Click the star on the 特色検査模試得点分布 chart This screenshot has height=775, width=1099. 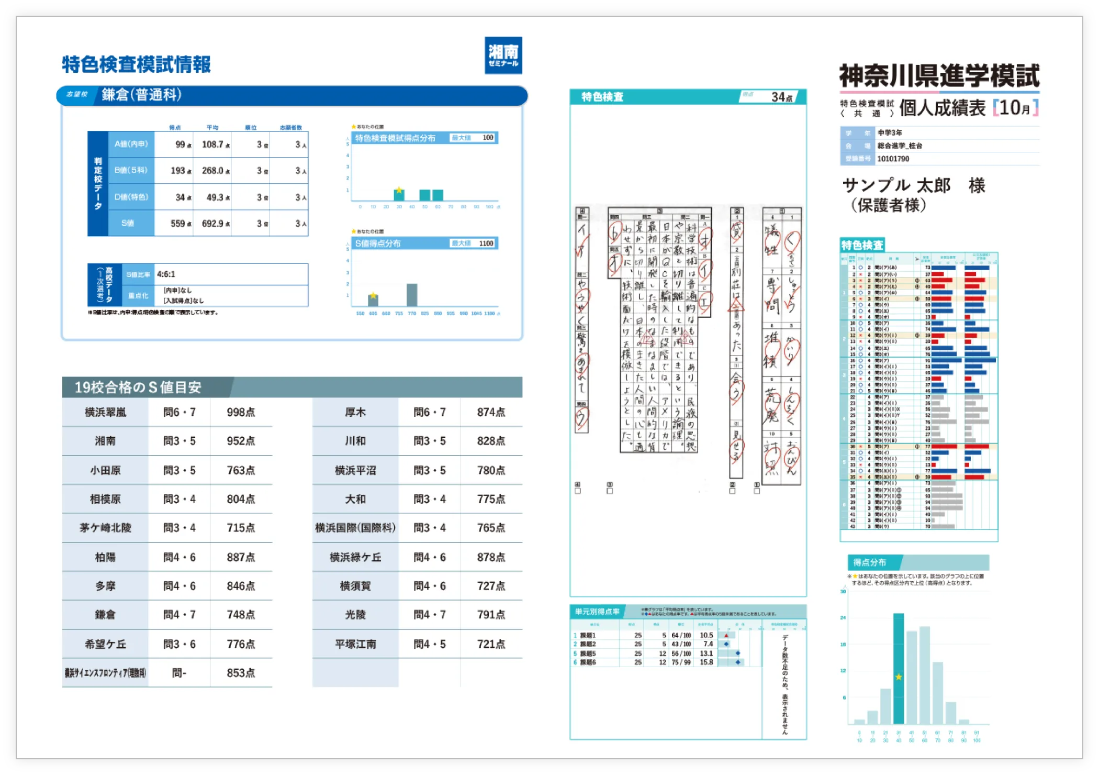[x=399, y=190]
